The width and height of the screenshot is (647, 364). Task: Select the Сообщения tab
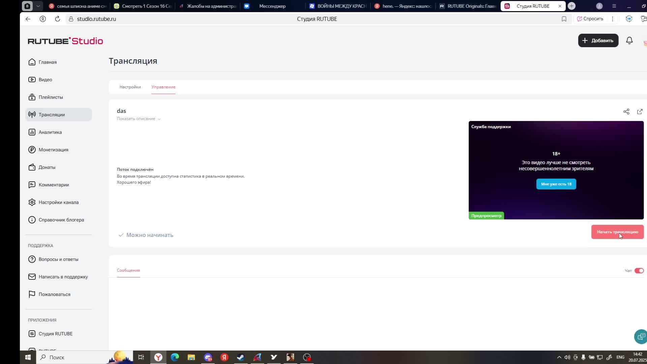pyautogui.click(x=128, y=270)
